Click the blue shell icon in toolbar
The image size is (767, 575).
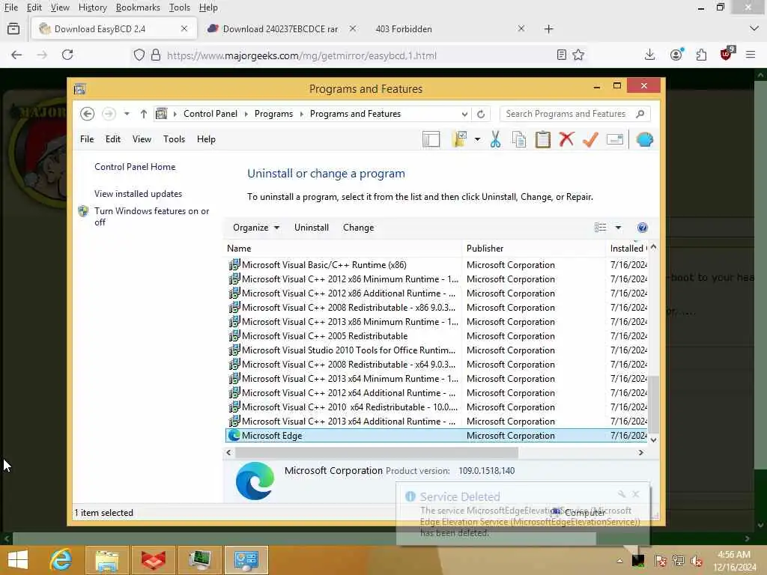point(644,139)
